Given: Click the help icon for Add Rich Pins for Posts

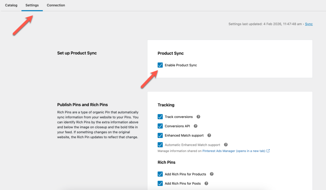Looking at the screenshot, I should coord(206,183).
